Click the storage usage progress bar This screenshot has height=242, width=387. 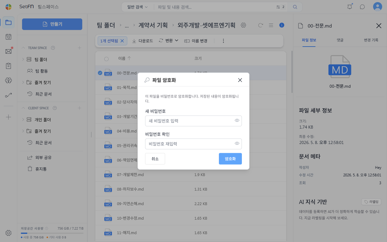pos(52,233)
